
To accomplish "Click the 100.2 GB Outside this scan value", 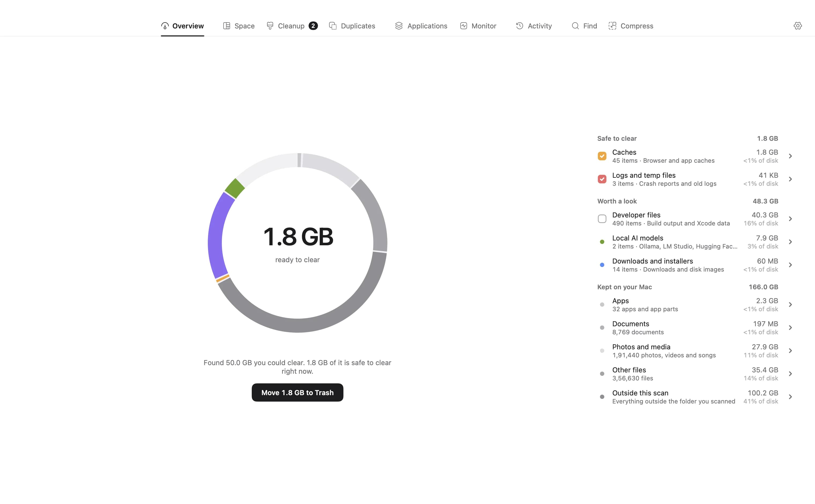I will point(763,393).
